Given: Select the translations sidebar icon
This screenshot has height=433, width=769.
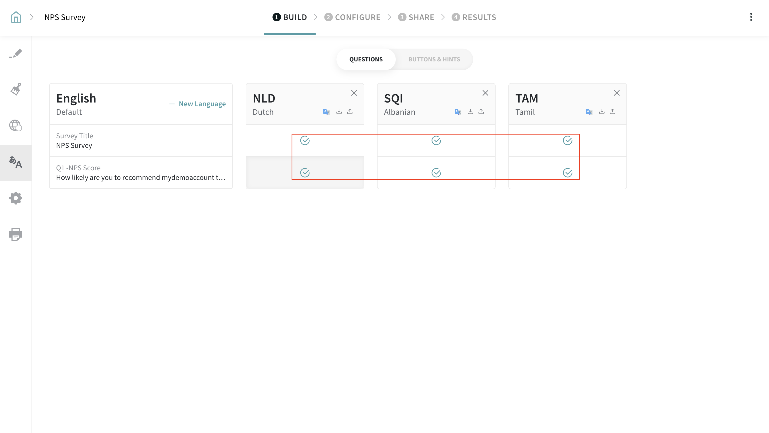Looking at the screenshot, I should point(16,162).
